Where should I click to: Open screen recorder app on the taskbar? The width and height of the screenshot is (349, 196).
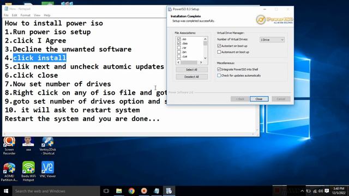coord(144,191)
